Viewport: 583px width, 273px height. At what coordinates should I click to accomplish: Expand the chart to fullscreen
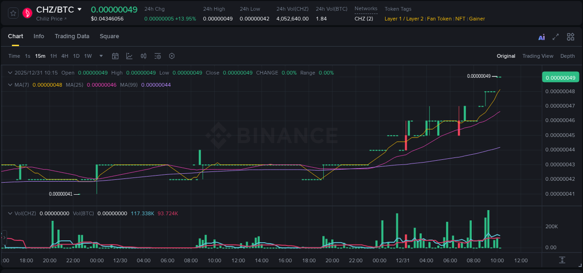point(555,37)
